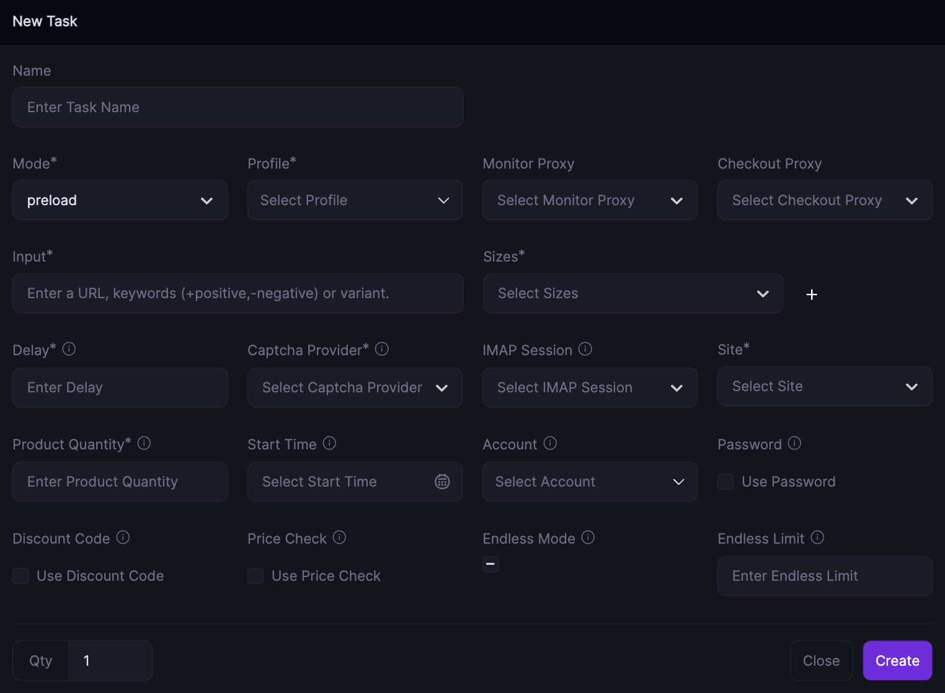Click the Enter Task Name field

237,107
